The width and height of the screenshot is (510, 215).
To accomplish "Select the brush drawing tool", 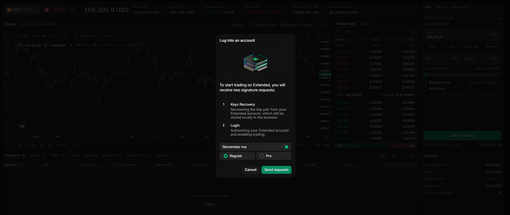I will pyautogui.click(x=7, y=92).
